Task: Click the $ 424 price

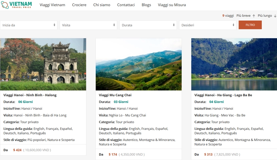Action: (17, 150)
